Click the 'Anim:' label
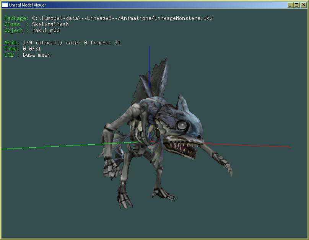The width and height of the screenshot is (309, 240). click(x=12, y=42)
